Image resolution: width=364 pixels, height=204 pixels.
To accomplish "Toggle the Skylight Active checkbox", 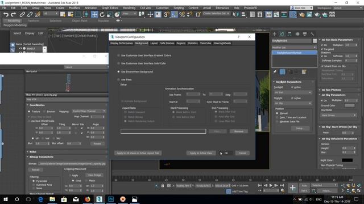I will tap(292, 98).
